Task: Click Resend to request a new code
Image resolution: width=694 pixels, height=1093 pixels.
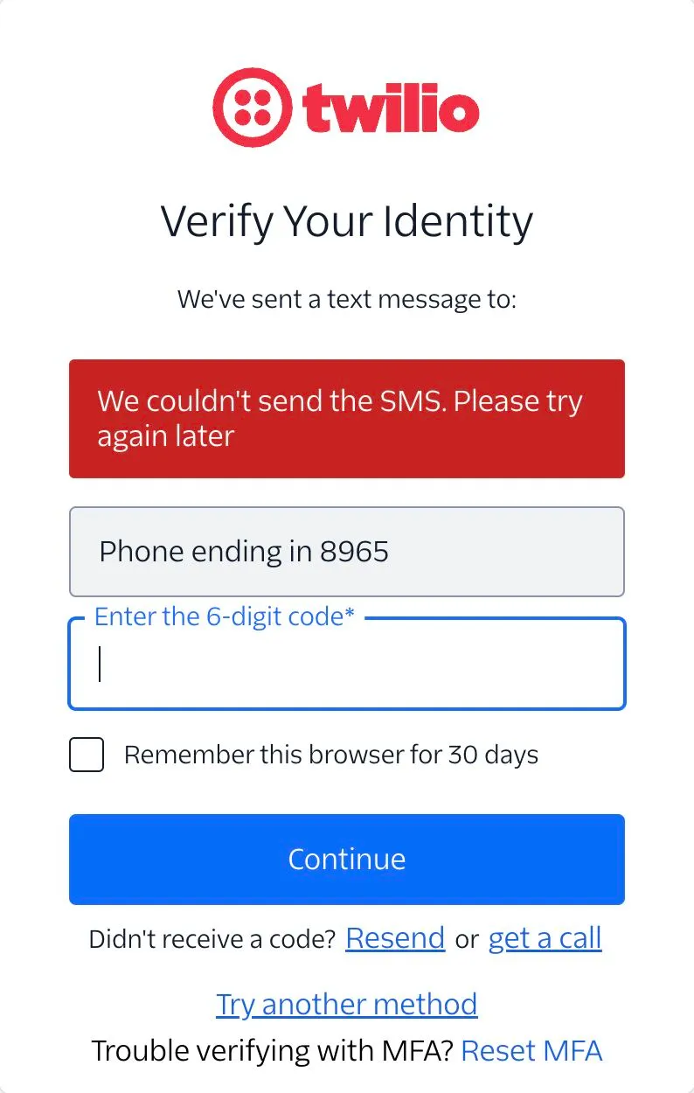Action: tap(395, 937)
